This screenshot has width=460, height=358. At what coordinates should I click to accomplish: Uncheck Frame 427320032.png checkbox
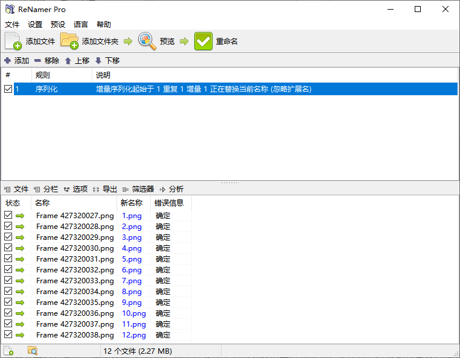click(x=8, y=269)
